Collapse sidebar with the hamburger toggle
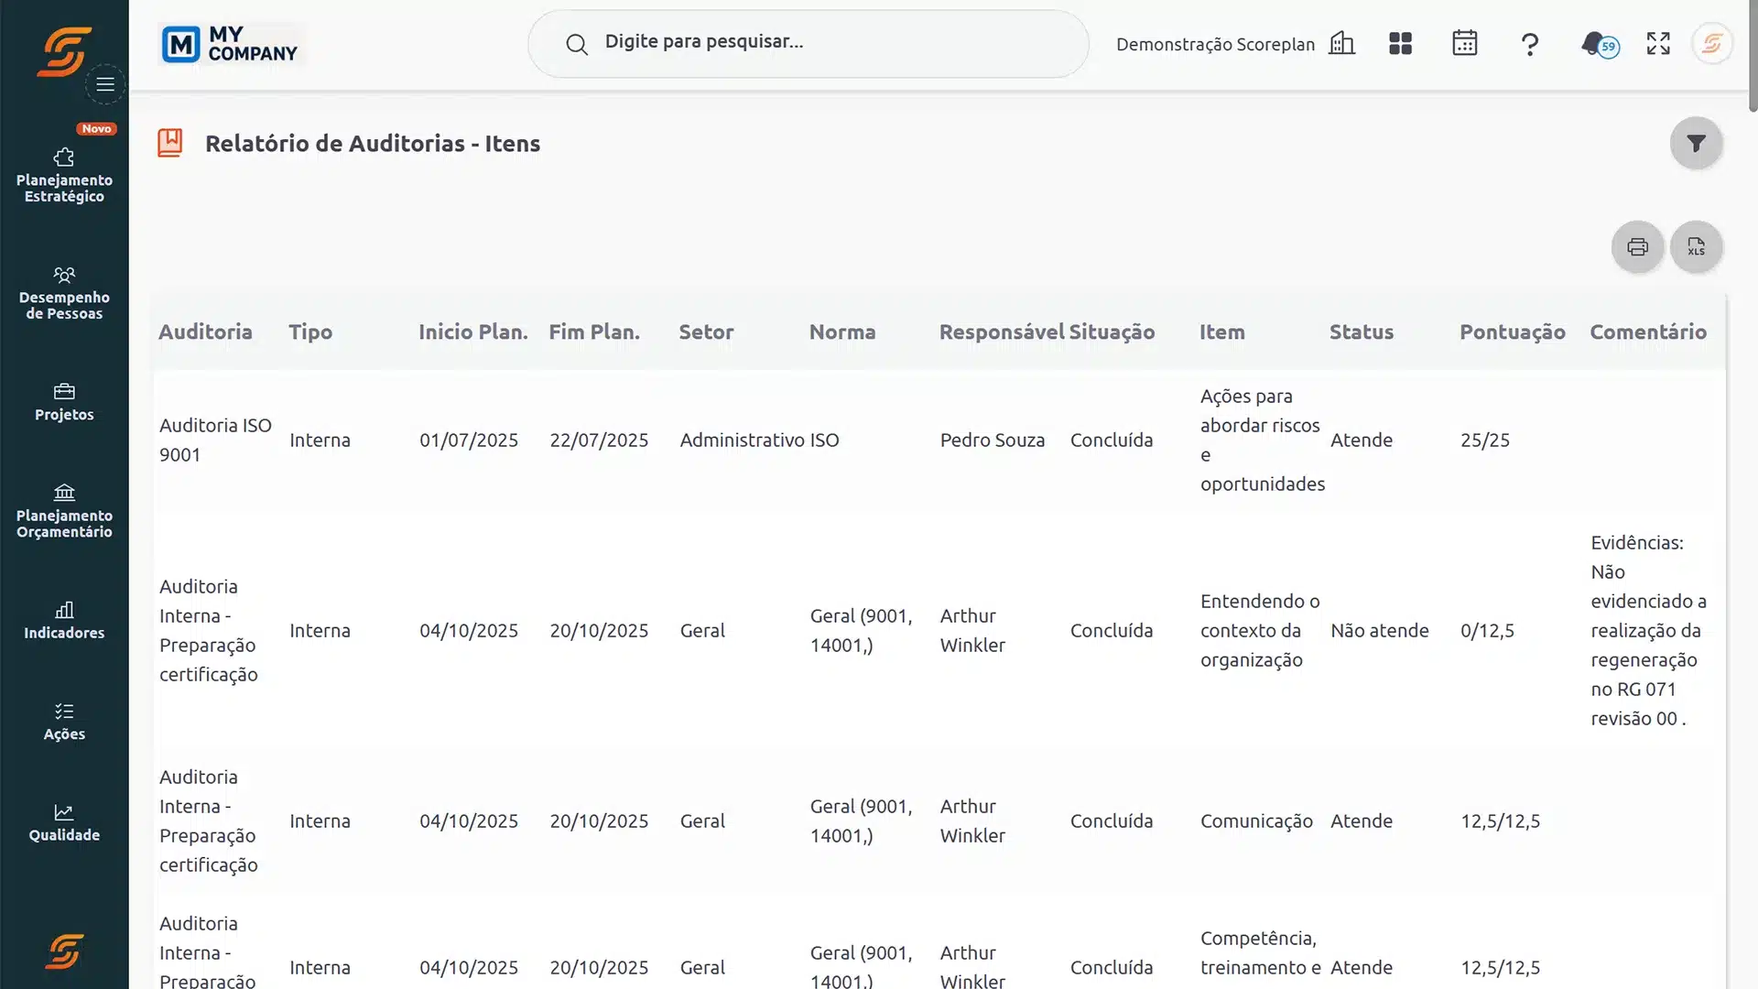1758x989 pixels. 105,84
